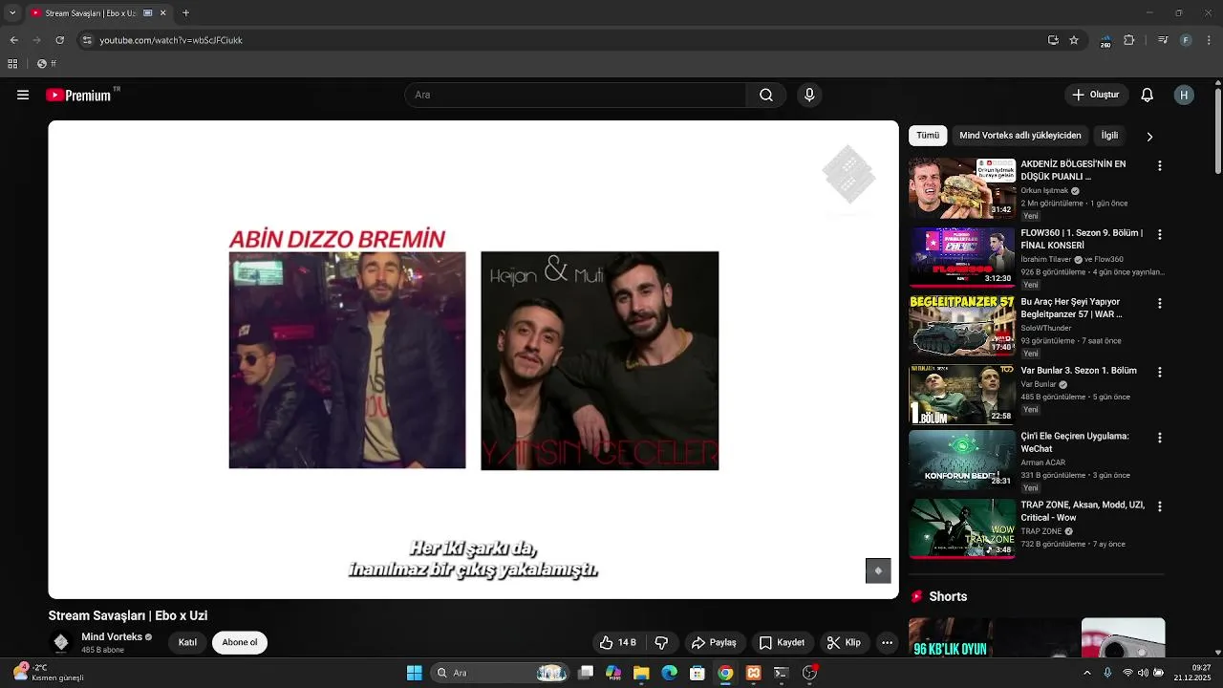Join the channel with Katıl
The width and height of the screenshot is (1223, 688).
pyautogui.click(x=187, y=642)
